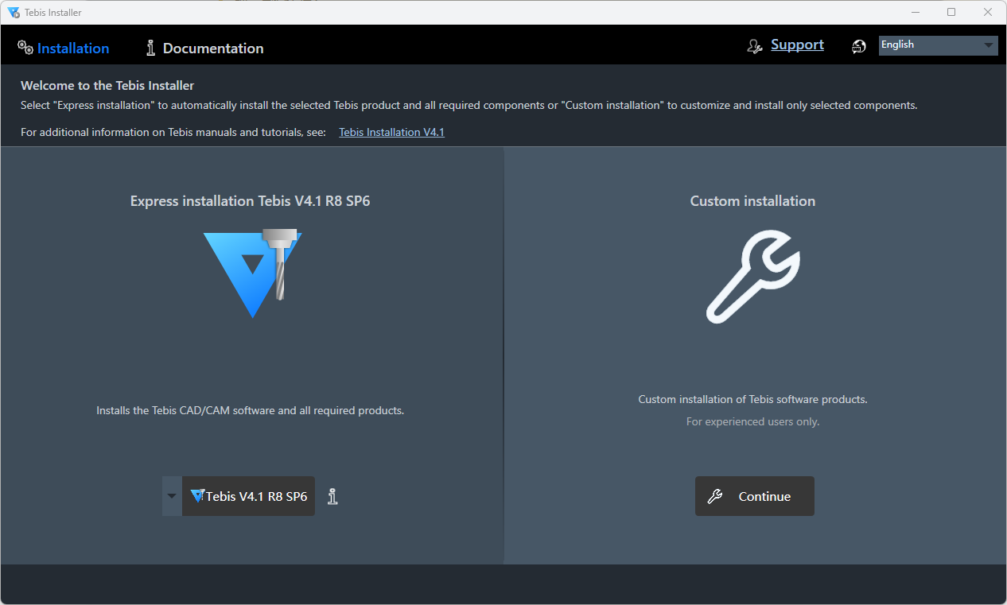The height and width of the screenshot is (605, 1007).
Task: Show info for Tebis V4.1 R8 SP6
Action: (x=332, y=496)
